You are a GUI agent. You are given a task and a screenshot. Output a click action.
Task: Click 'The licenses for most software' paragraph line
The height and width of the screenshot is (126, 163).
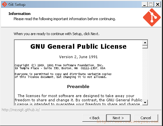(x=76, y=96)
